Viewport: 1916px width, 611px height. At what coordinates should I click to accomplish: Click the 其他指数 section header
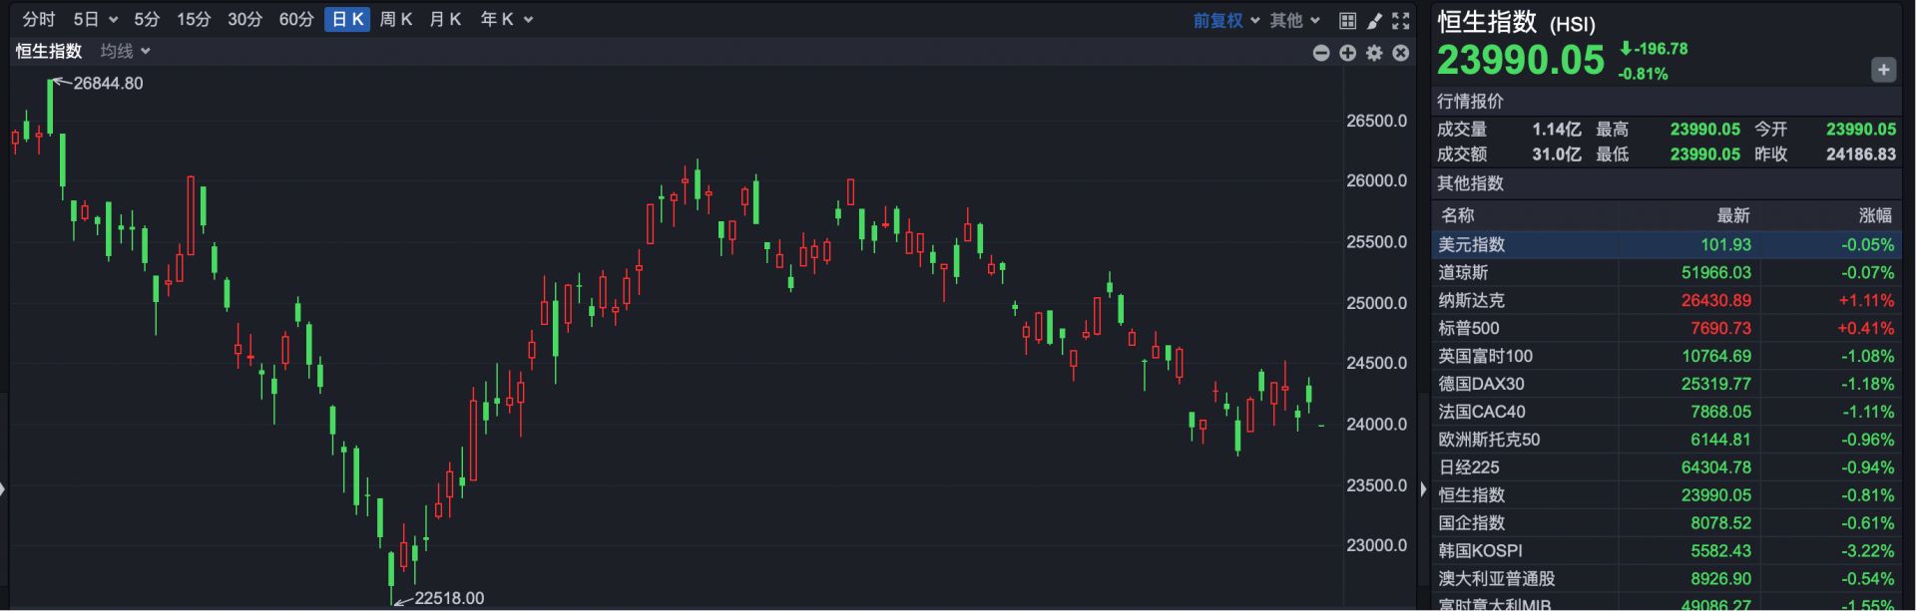click(x=1470, y=183)
